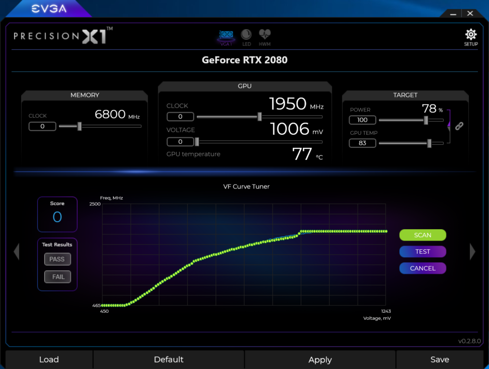Save the current profile
489x369 pixels.
440,359
